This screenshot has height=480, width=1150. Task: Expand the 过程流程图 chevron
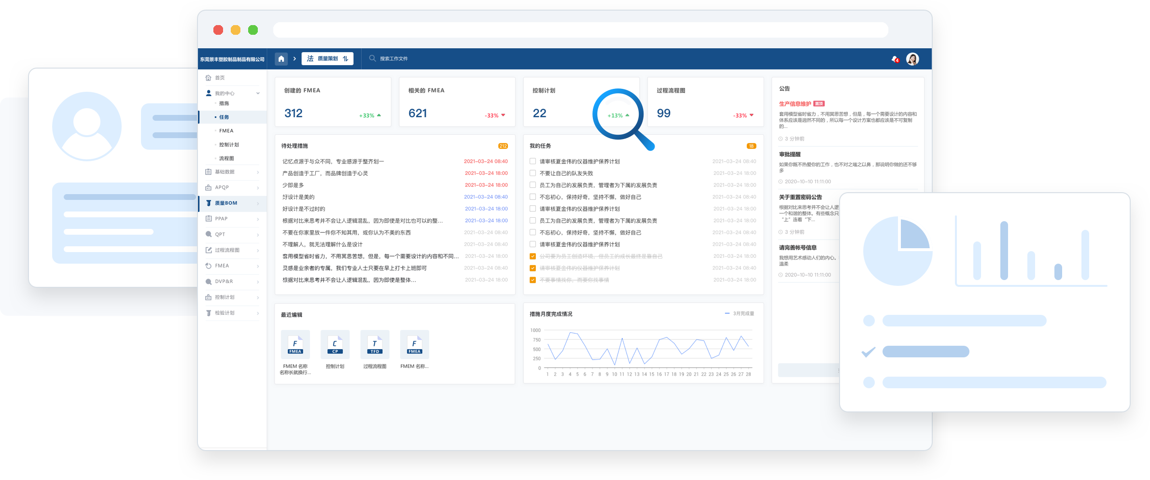point(258,250)
